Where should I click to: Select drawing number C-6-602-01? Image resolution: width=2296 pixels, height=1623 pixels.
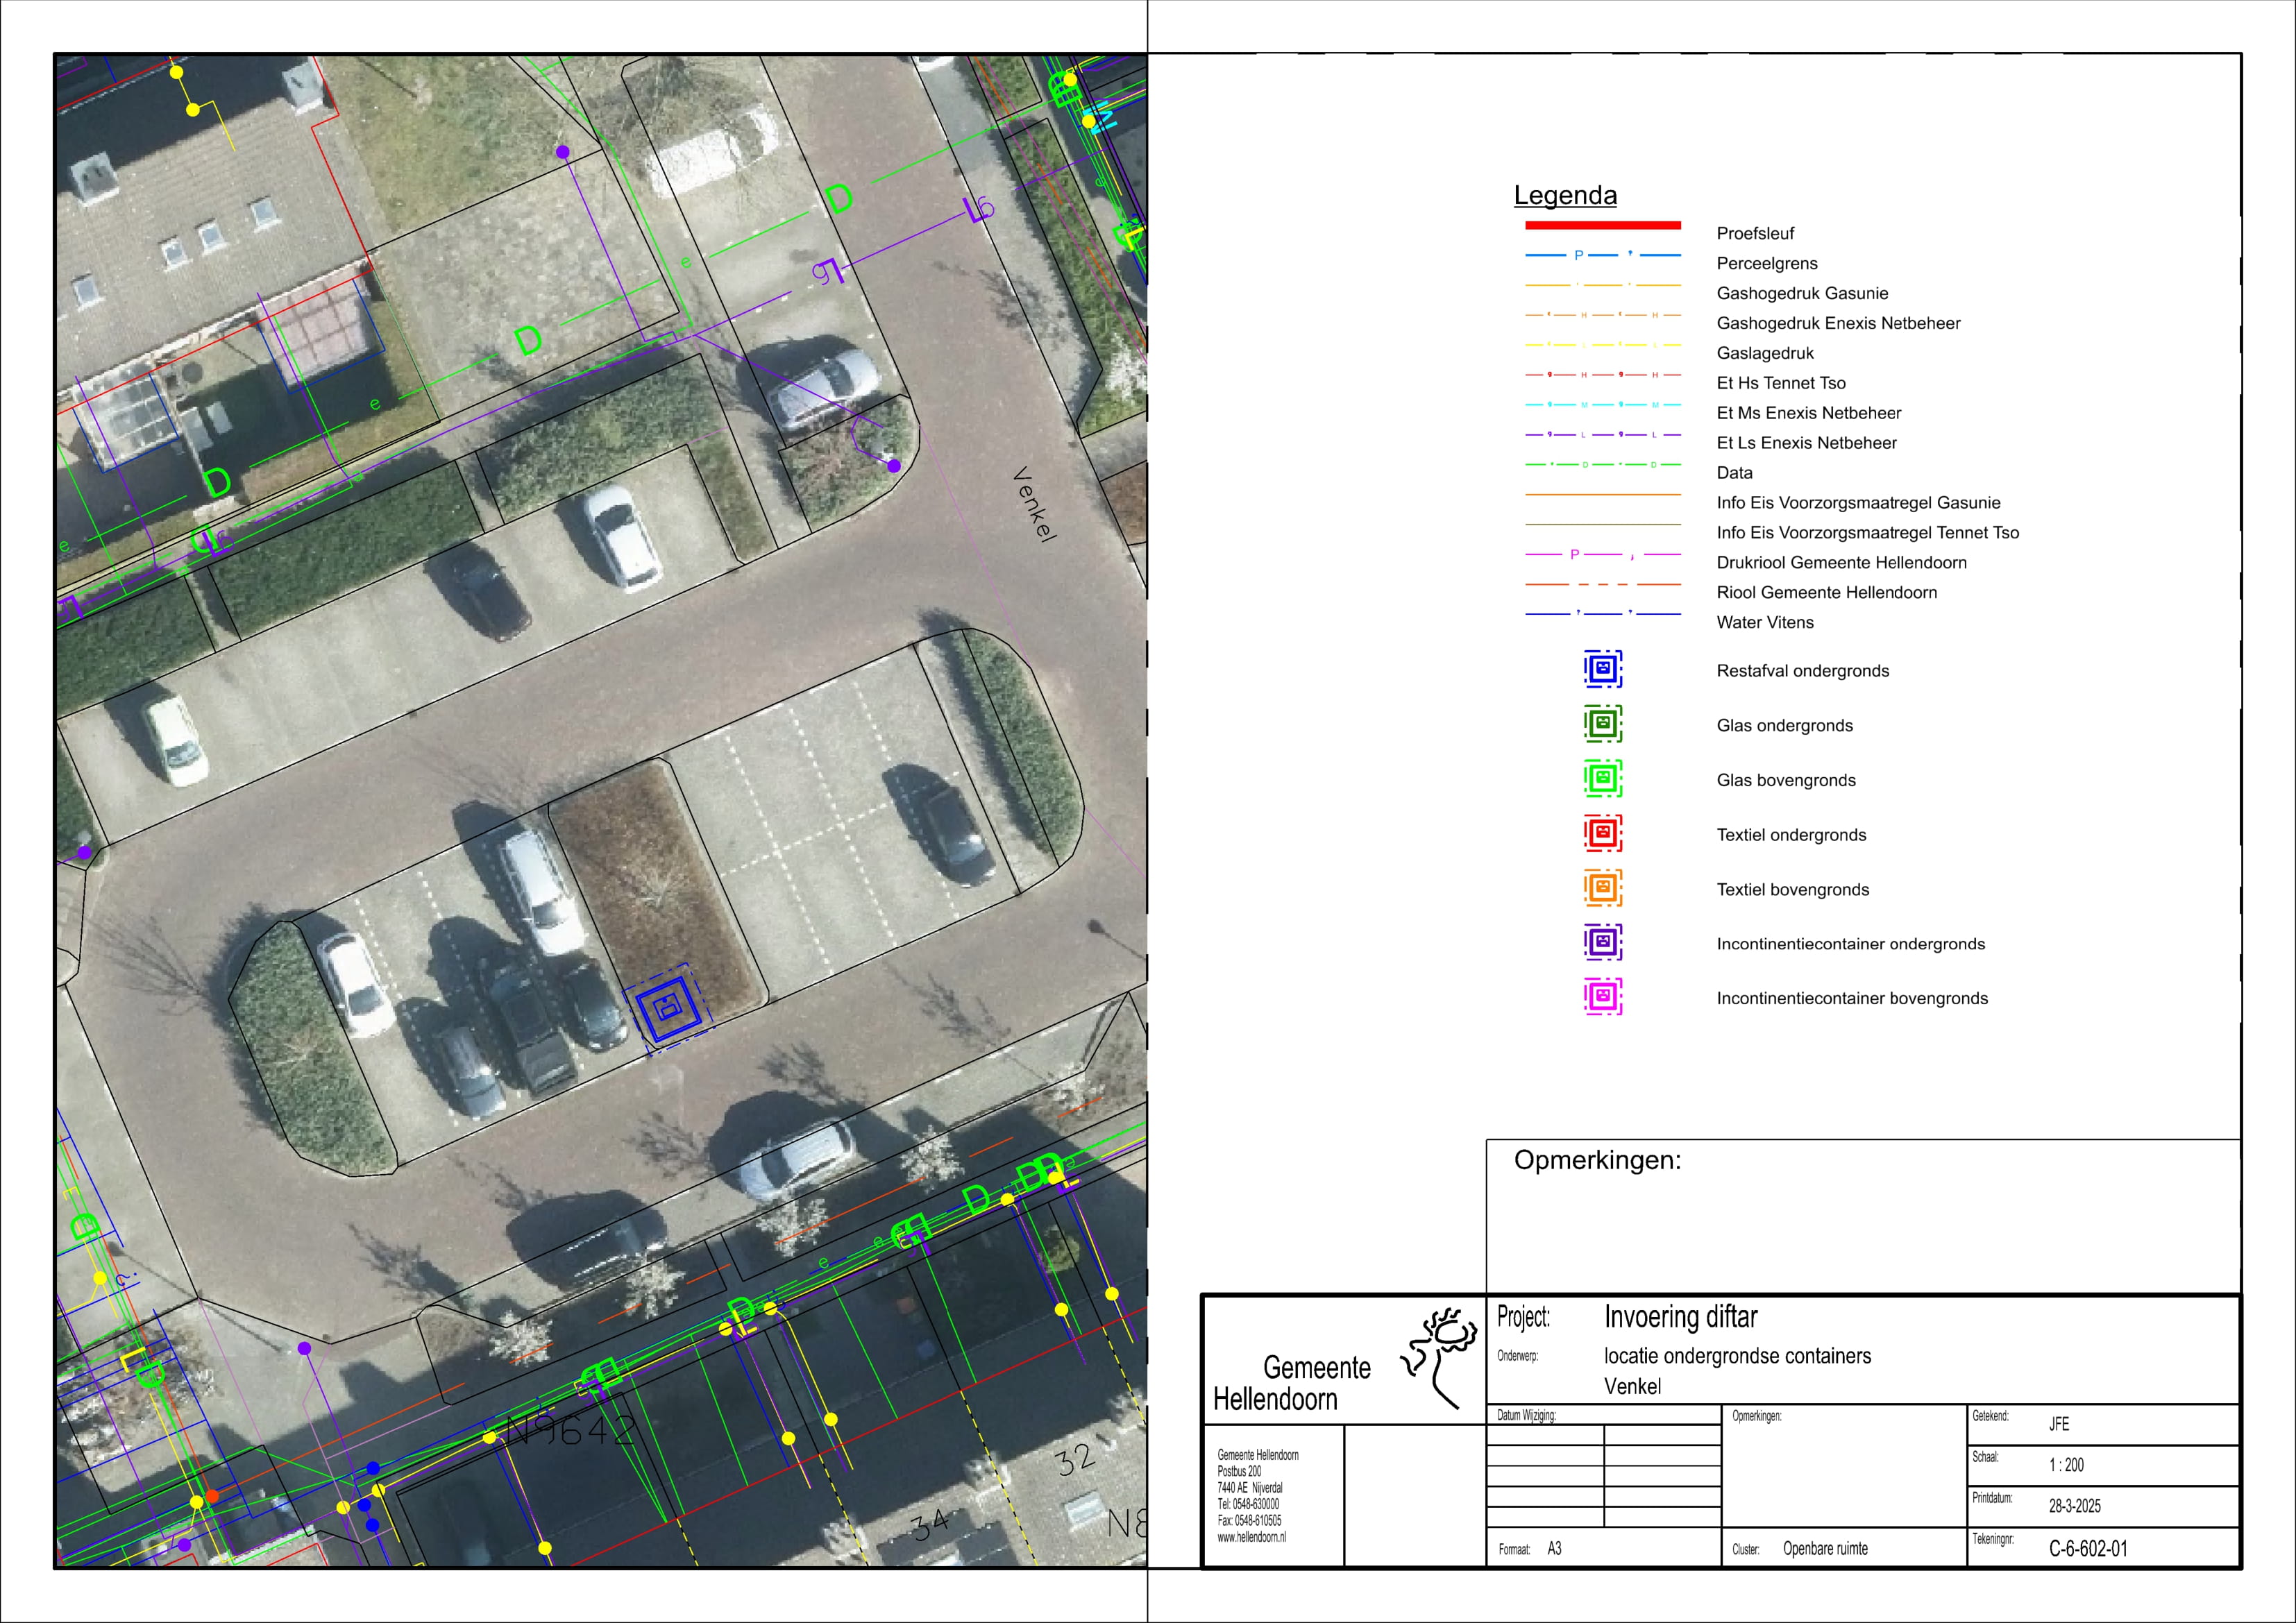pos(2088,1549)
